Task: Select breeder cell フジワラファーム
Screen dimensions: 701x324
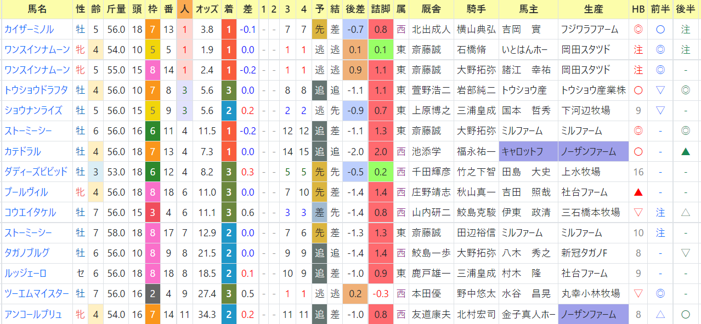Action: (593, 30)
